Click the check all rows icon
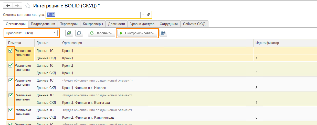 point(69,33)
